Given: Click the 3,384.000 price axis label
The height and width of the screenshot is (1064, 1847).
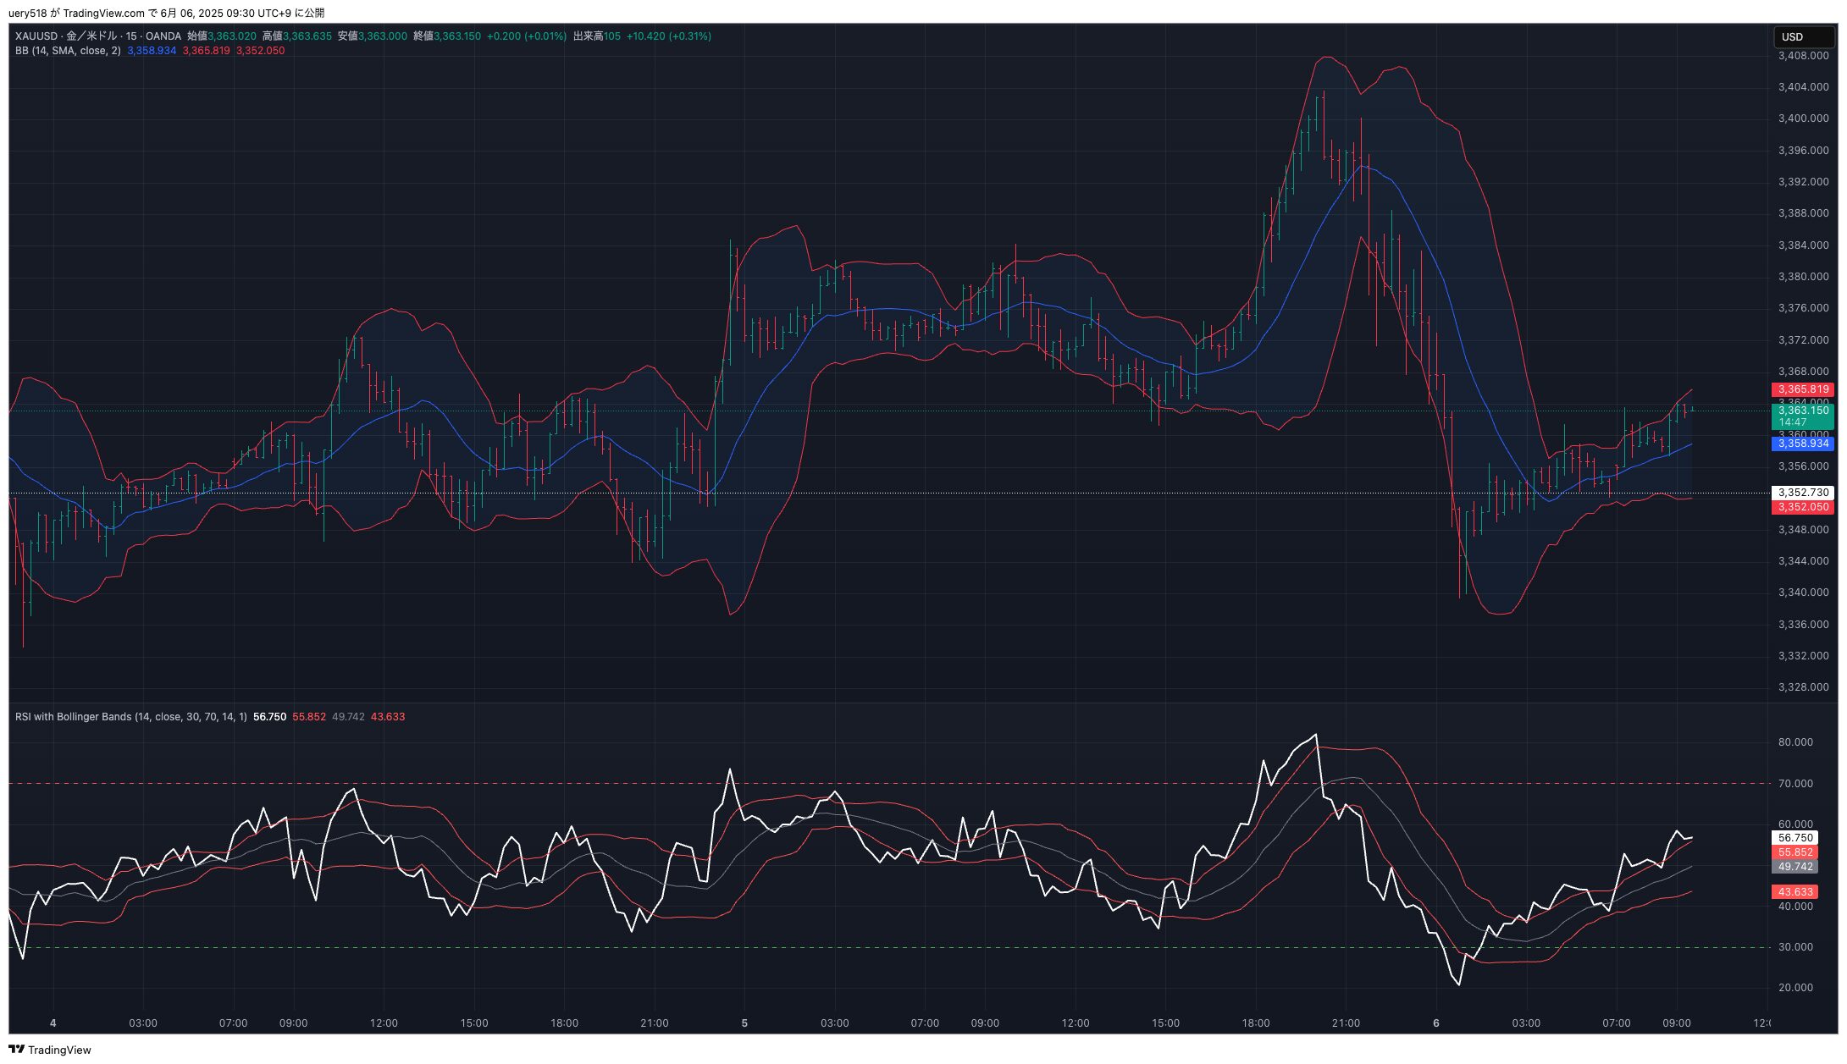Looking at the screenshot, I should click(1803, 245).
